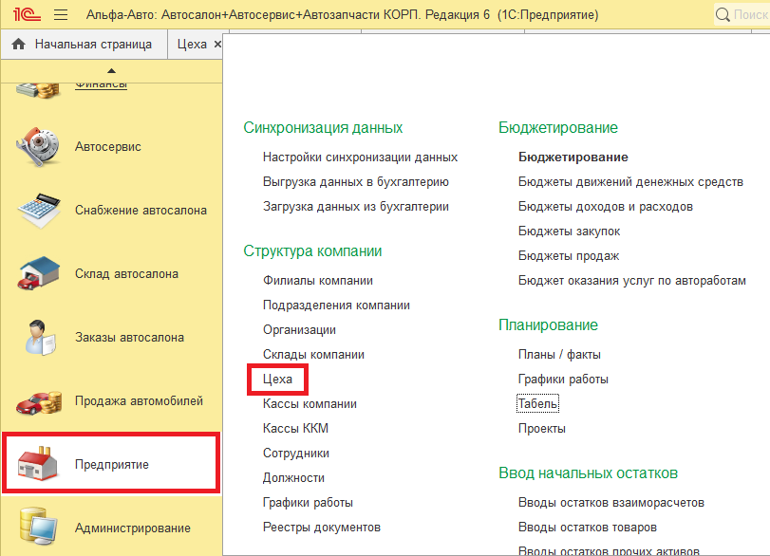Image resolution: width=770 pixels, height=556 pixels.
Task: Click the Продажа автомобилей car icon
Action: pos(39,402)
